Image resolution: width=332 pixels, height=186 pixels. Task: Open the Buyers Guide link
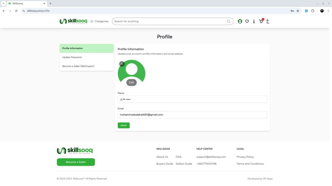[x=165, y=164]
